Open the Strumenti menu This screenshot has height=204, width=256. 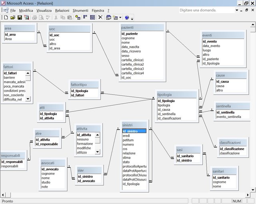[80, 11]
